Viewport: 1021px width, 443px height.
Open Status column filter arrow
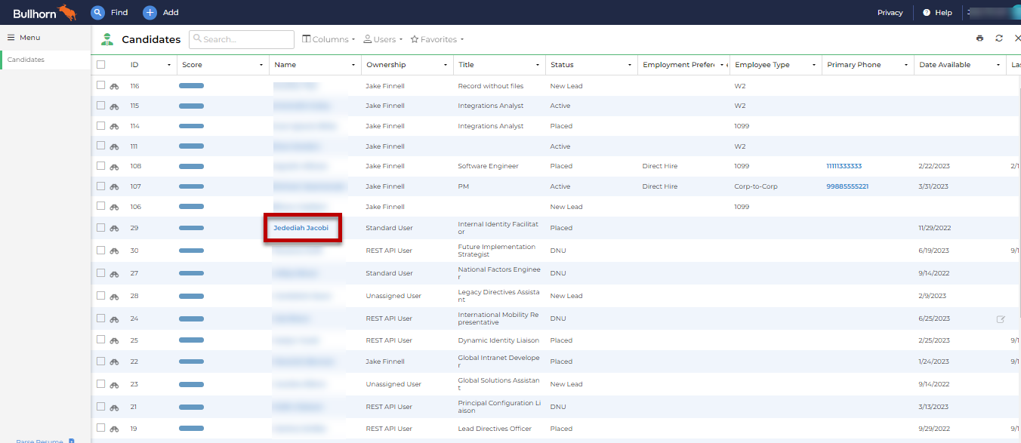point(630,66)
